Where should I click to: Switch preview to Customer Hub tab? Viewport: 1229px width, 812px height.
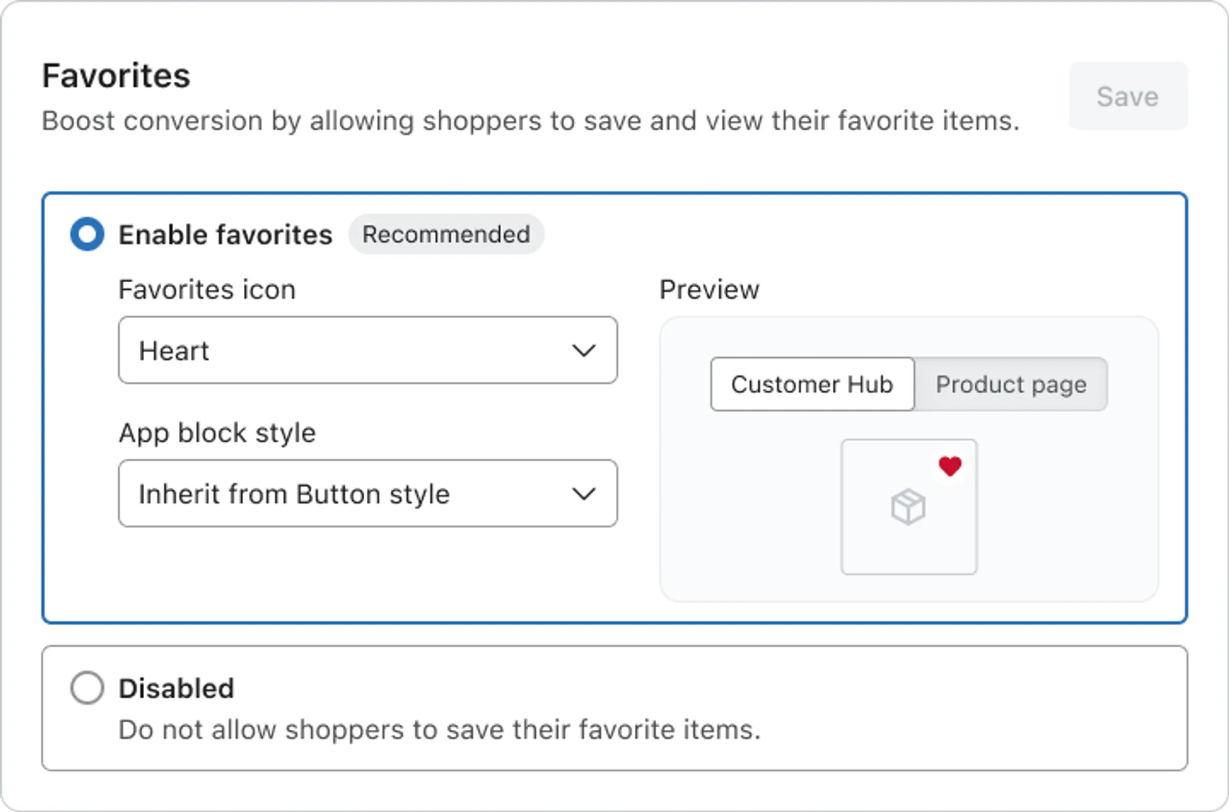pos(812,384)
